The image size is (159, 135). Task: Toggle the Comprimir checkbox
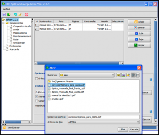[36, 101]
